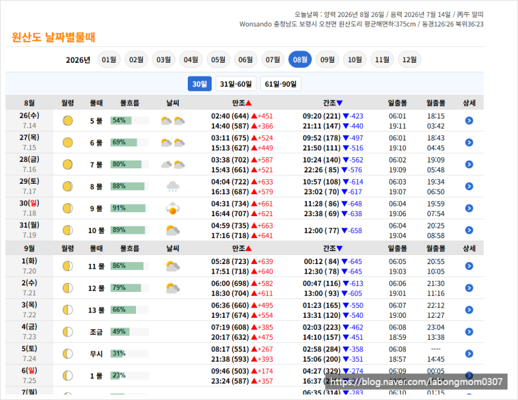Click high tide time 09:46 (503)
This screenshot has height=400, width=518.
230,371
